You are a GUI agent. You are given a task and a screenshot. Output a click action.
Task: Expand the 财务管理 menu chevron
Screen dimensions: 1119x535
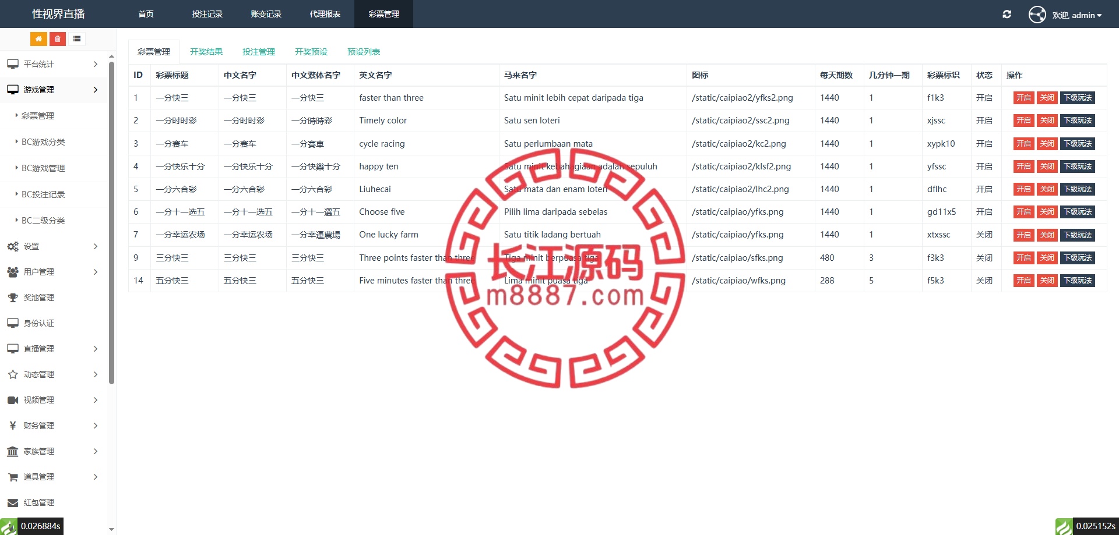(96, 426)
